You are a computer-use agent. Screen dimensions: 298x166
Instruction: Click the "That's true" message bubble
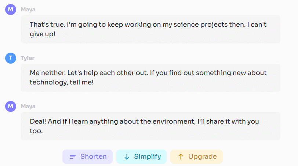(x=150, y=29)
